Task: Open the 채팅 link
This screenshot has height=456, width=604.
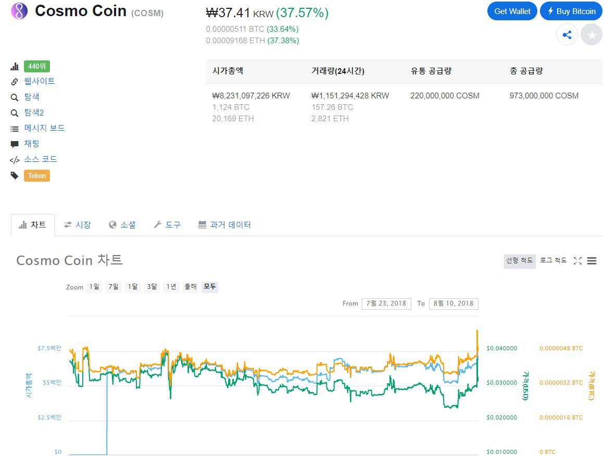Action: 32,144
